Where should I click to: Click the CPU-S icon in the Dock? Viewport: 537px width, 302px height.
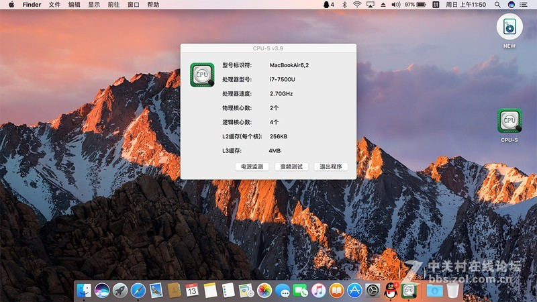pyautogui.click(x=409, y=291)
